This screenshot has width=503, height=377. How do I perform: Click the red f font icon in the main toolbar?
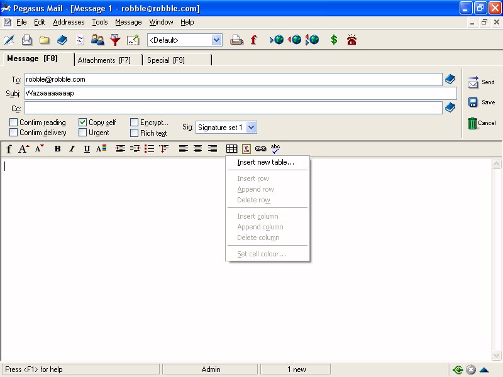point(254,40)
